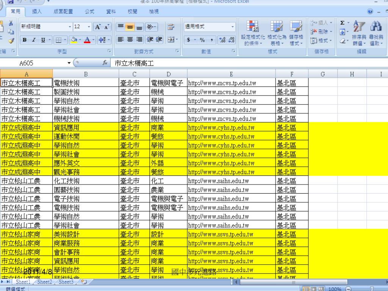Click the Merge and Center icon

point(171,40)
